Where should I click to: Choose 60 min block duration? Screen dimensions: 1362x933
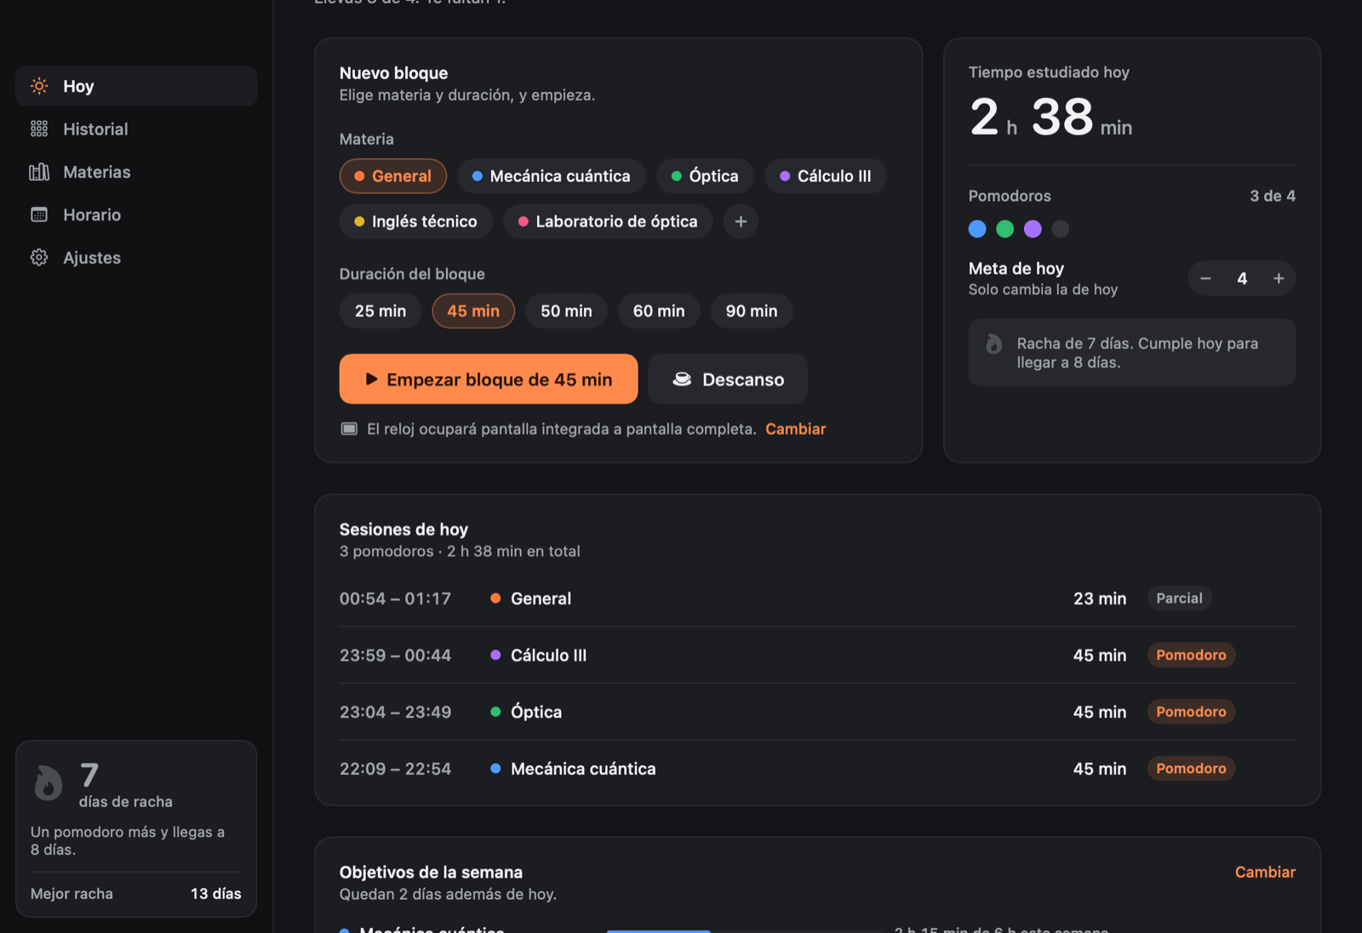pos(659,311)
